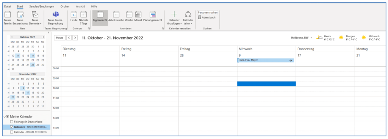Enable Kalender - RAFAEL STEINBERG checkbox
Image resolution: width=388 pixels, height=139 pixels.
[12, 132]
